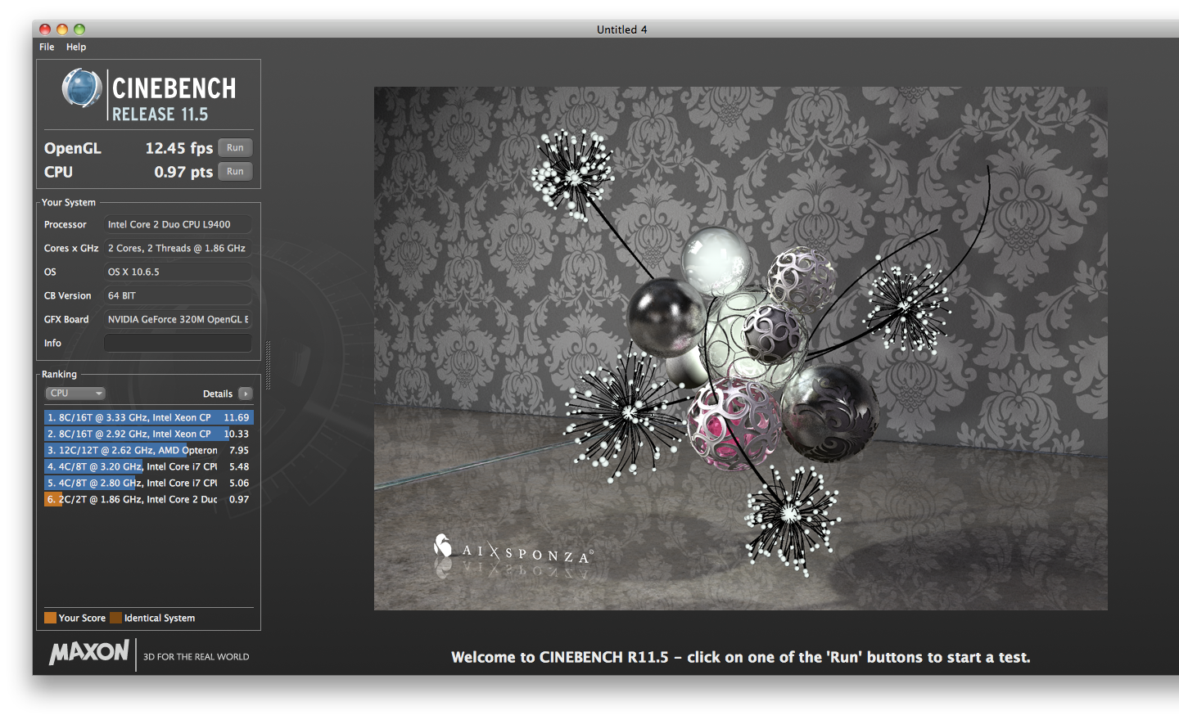Viewport: 1179px width, 720px height.
Task: Click the 3D FOR THE REAL WORLD tagline
Action: (x=196, y=656)
